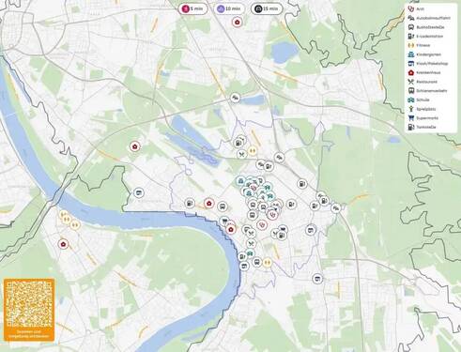Viewport: 461px width, 352px height.
Task: Click the Krankenhaus red icon in legend
Action: tap(411, 72)
